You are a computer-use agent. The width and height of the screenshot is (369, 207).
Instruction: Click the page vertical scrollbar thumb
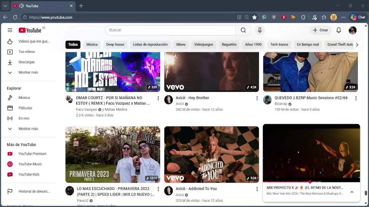366,193
